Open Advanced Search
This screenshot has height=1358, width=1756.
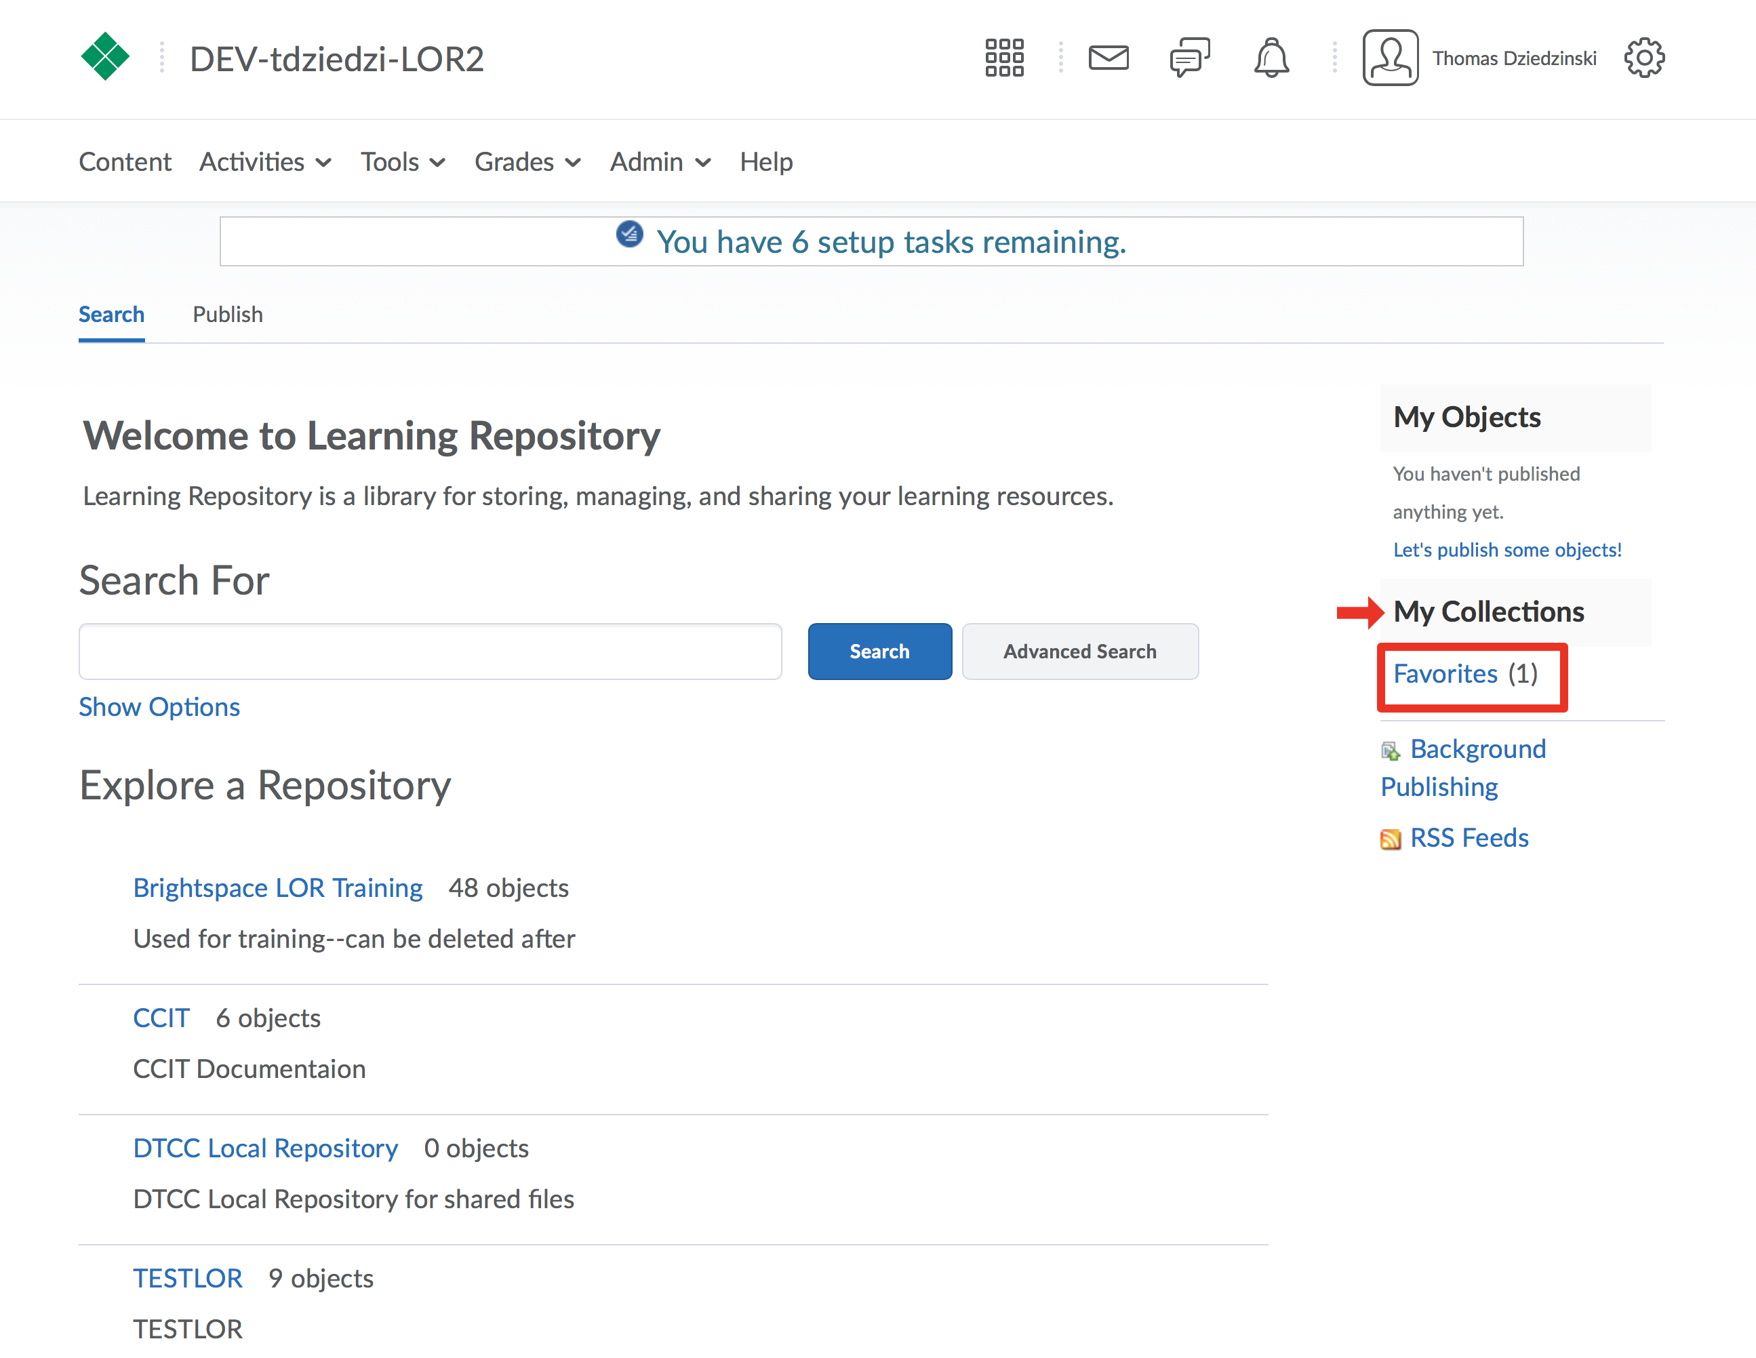coord(1080,652)
